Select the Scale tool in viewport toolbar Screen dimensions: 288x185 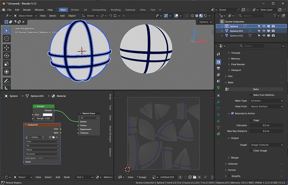pyautogui.click(x=7, y=64)
